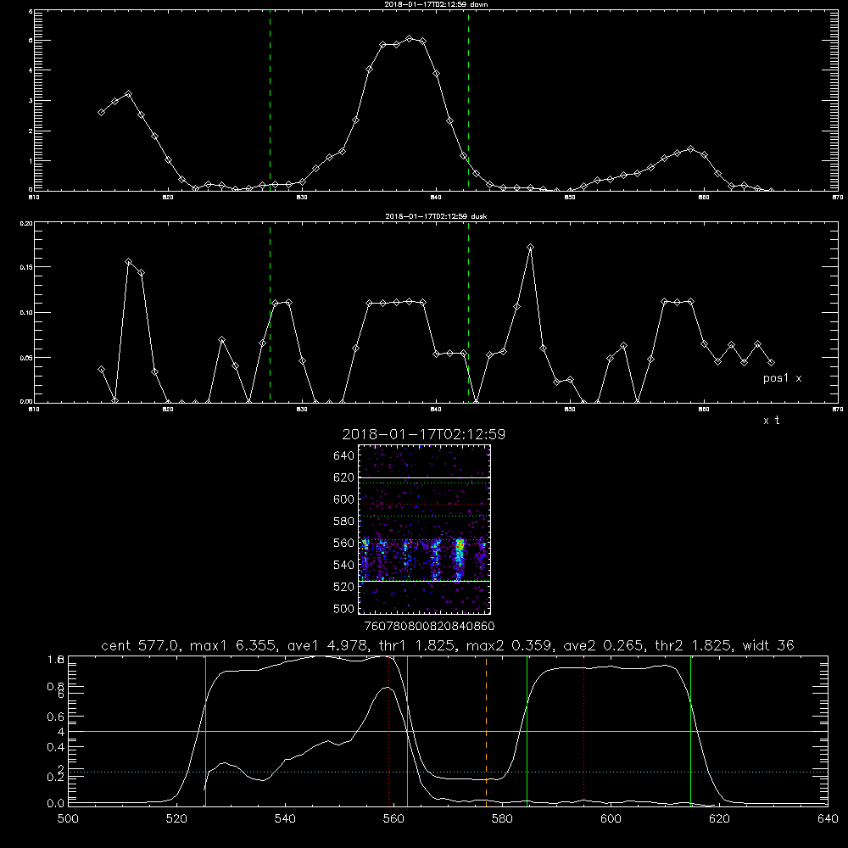The image size is (848, 848).
Task: Click the 'max1 6.355' value in the stats line
Action: coord(233,645)
